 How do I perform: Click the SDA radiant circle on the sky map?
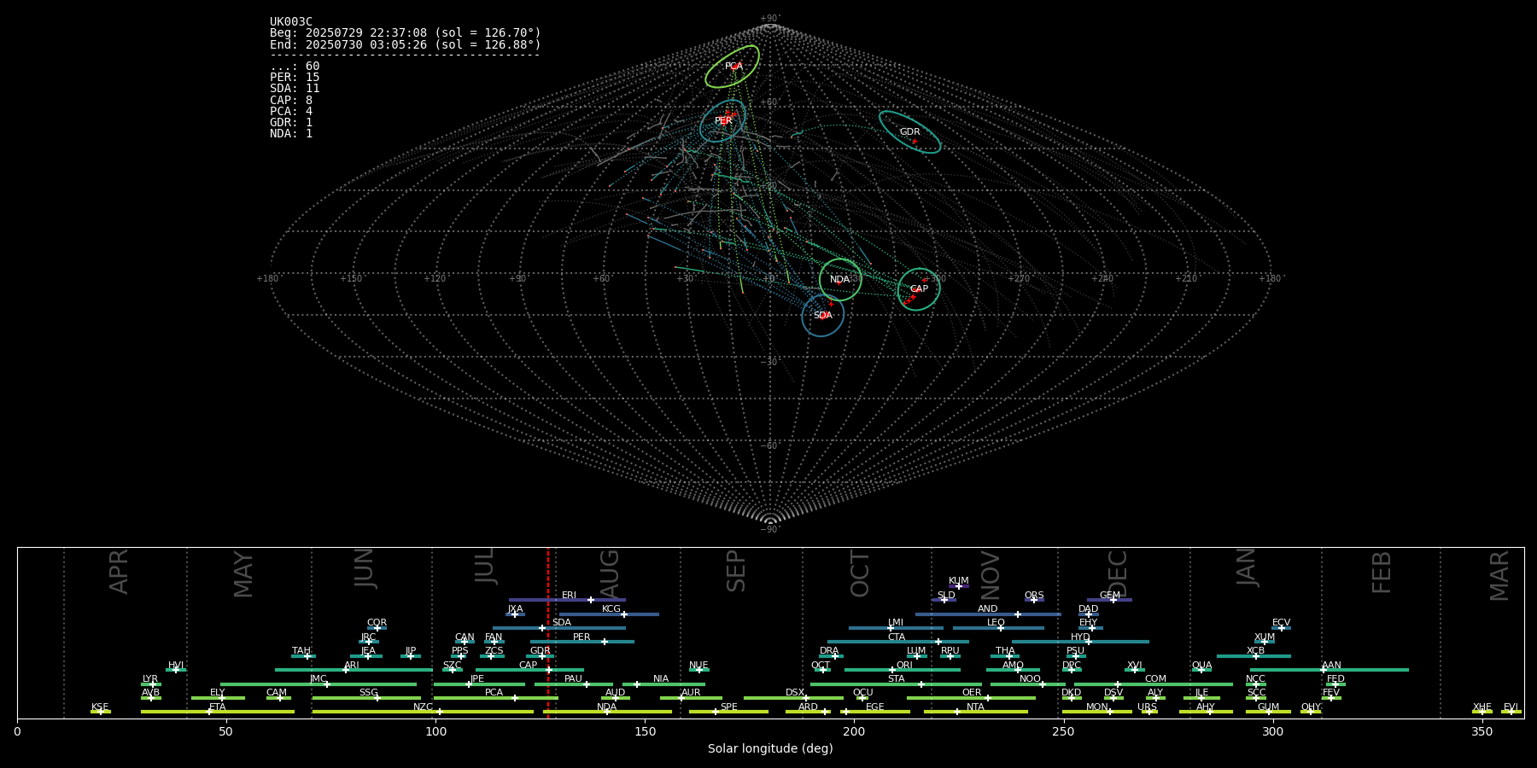pos(822,315)
